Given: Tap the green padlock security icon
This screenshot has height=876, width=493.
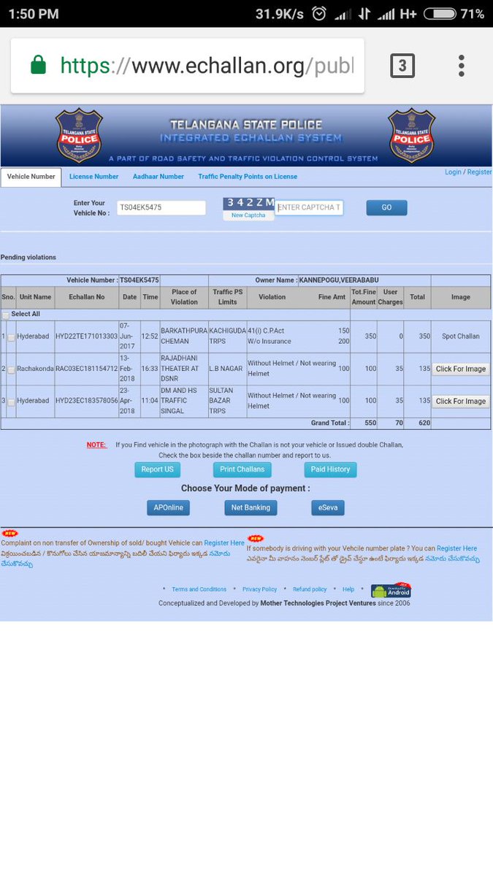Looking at the screenshot, I should pyautogui.click(x=39, y=66).
